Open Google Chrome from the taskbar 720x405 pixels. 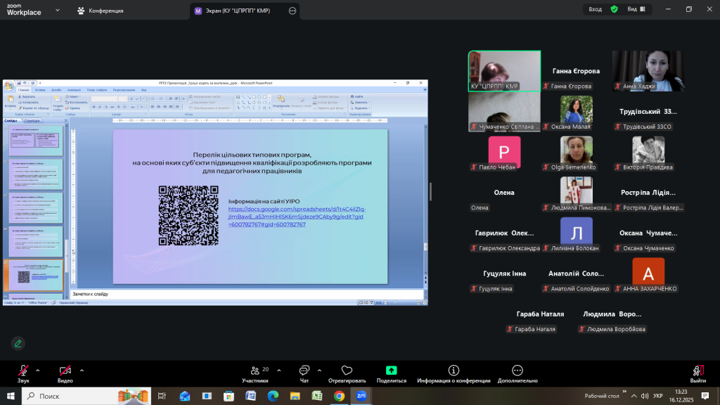(x=339, y=396)
